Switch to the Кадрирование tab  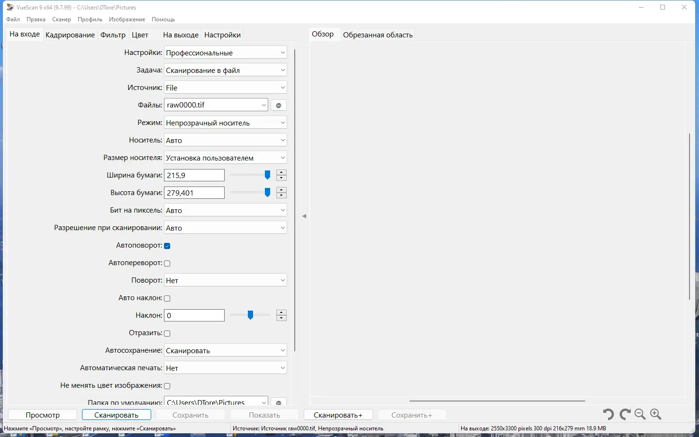[x=70, y=35]
